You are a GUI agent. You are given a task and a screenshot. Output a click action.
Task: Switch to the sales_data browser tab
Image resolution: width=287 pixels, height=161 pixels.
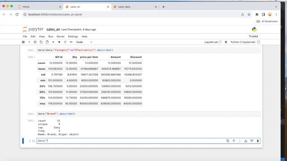(x=134, y=7)
